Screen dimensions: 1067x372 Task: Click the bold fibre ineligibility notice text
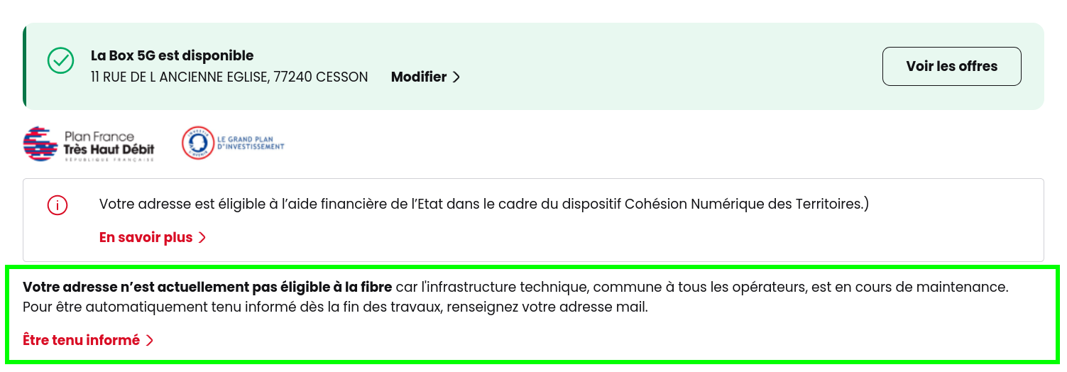click(207, 288)
